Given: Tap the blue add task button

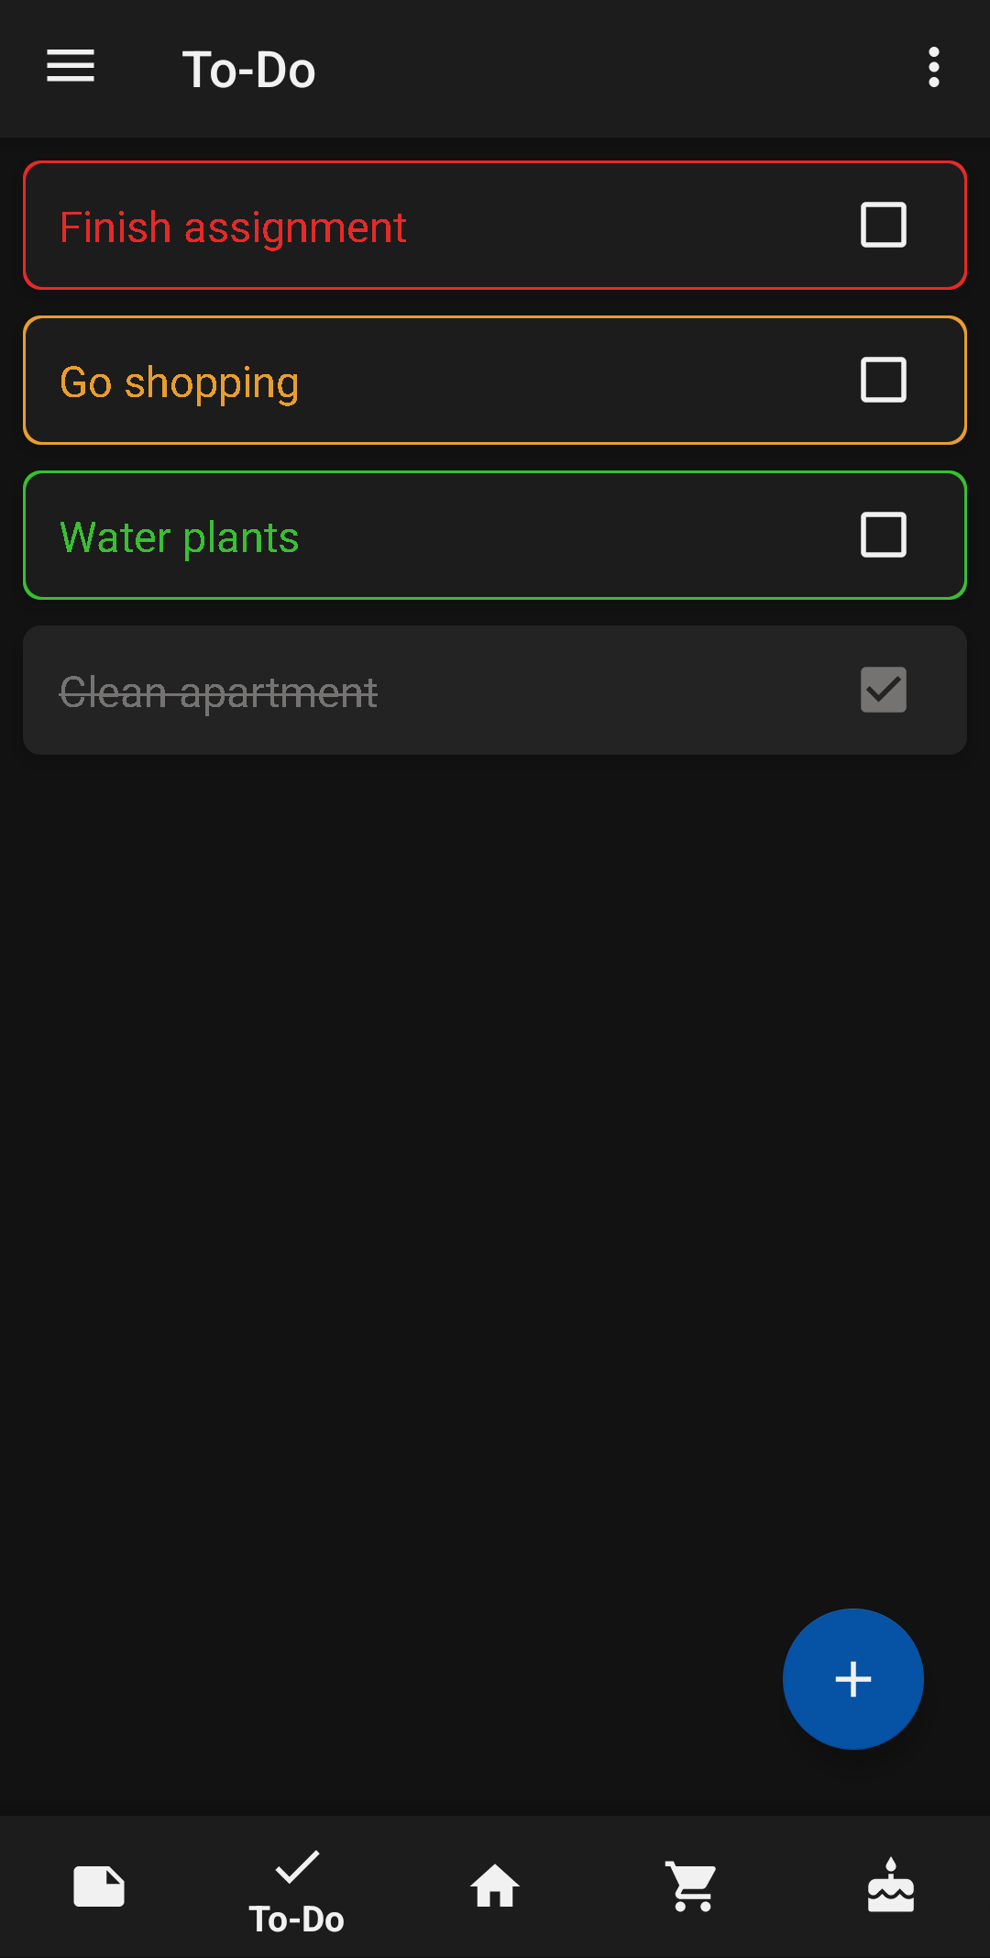Looking at the screenshot, I should 852,1679.
